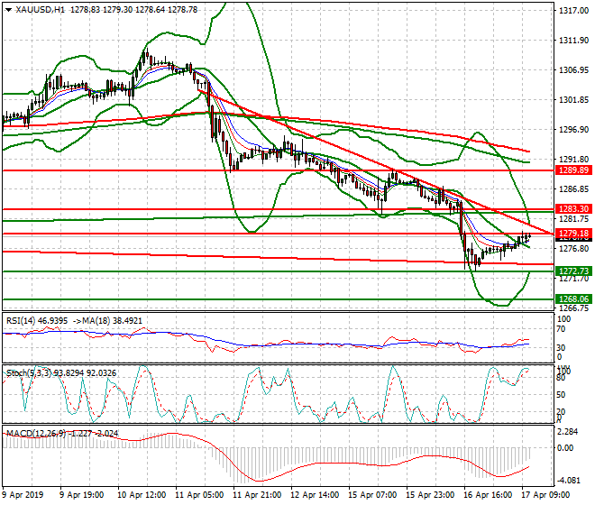Screen dimensions: 595x505
Task: Click the 1279.18 red price level label
Action: (x=573, y=234)
